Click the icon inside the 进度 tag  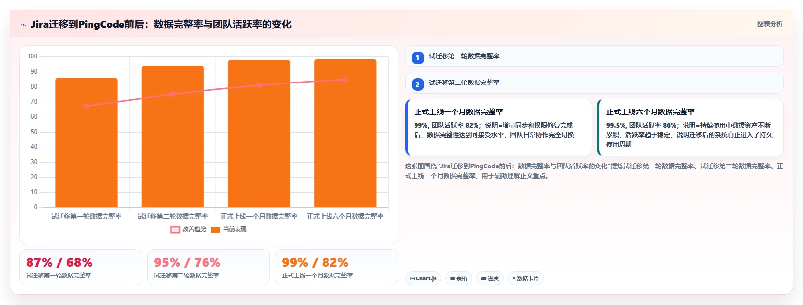coord(483,278)
